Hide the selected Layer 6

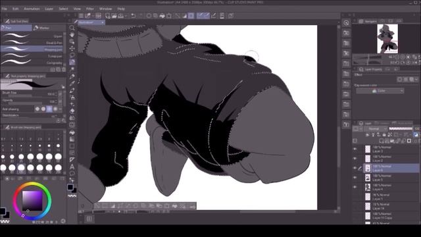355,168
